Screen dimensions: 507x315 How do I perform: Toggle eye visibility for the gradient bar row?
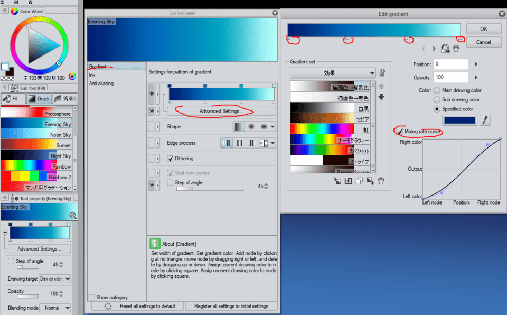tap(152, 94)
